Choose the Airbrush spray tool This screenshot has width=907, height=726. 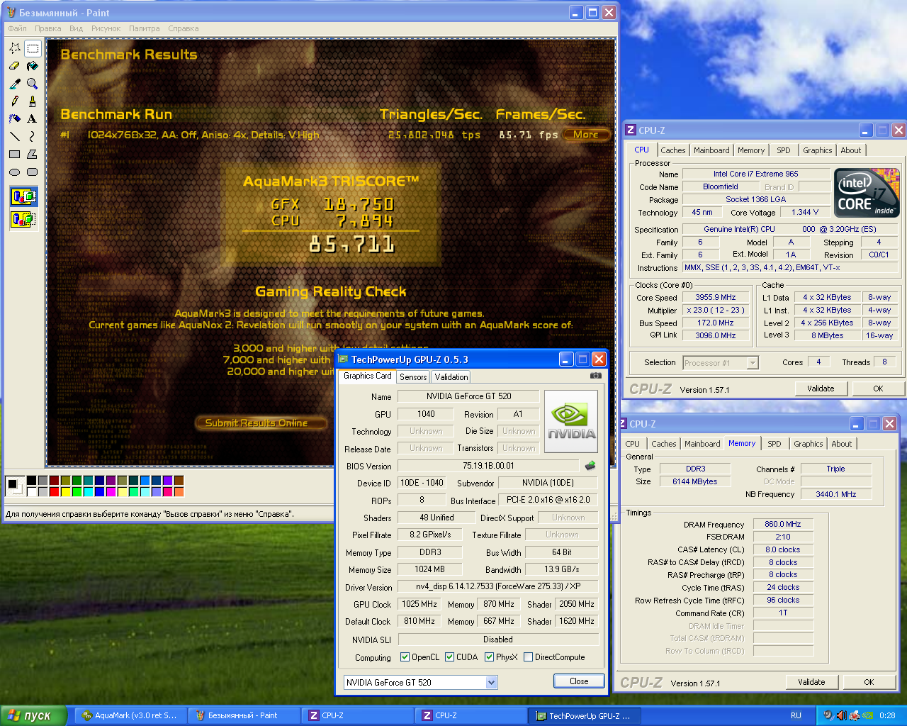click(x=15, y=119)
